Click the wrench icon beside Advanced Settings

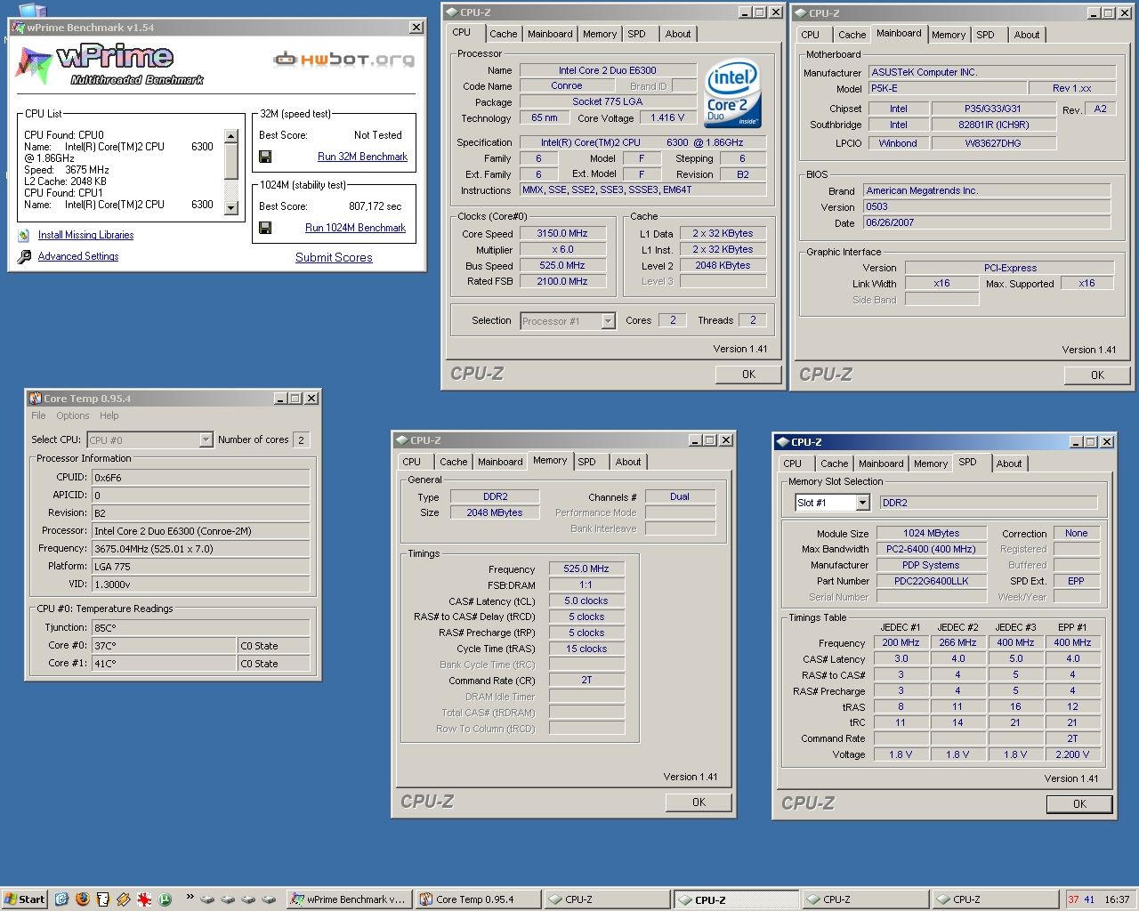[24, 257]
